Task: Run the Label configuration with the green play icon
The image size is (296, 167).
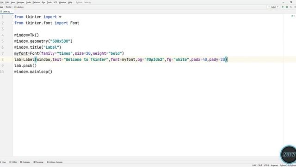Action: point(283,7)
